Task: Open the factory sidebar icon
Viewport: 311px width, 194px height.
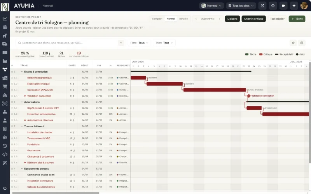Action: (5, 61)
